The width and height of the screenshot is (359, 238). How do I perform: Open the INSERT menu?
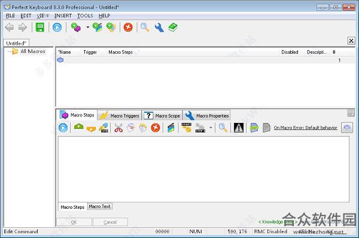point(63,16)
